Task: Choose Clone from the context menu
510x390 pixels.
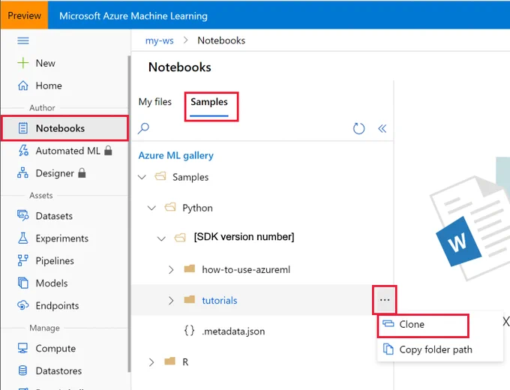Action: click(423, 325)
